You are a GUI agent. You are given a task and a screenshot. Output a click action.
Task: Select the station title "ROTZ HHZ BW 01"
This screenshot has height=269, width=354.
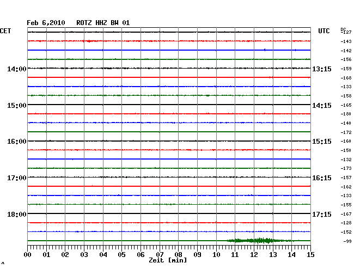[103, 23]
